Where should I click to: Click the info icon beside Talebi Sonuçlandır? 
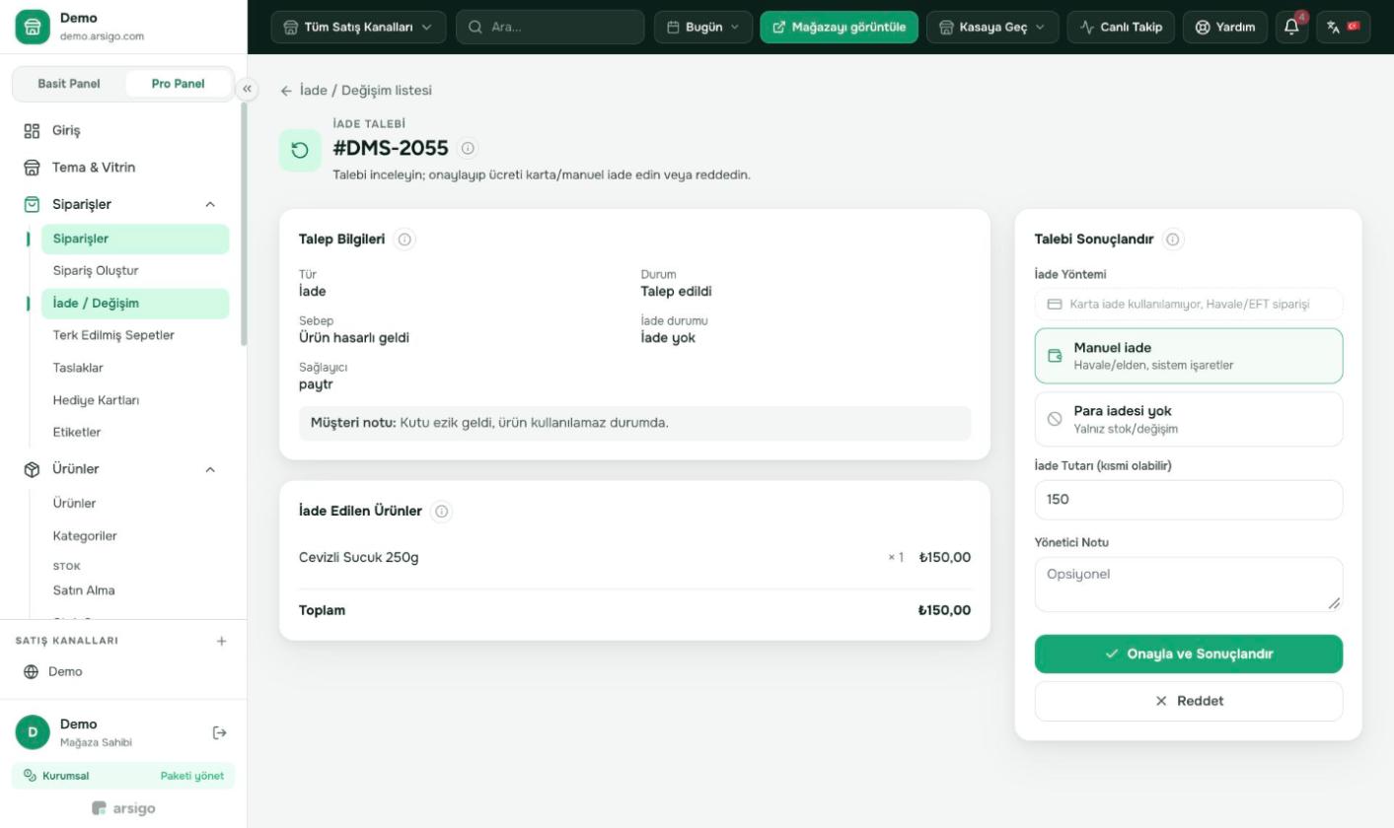(1173, 240)
